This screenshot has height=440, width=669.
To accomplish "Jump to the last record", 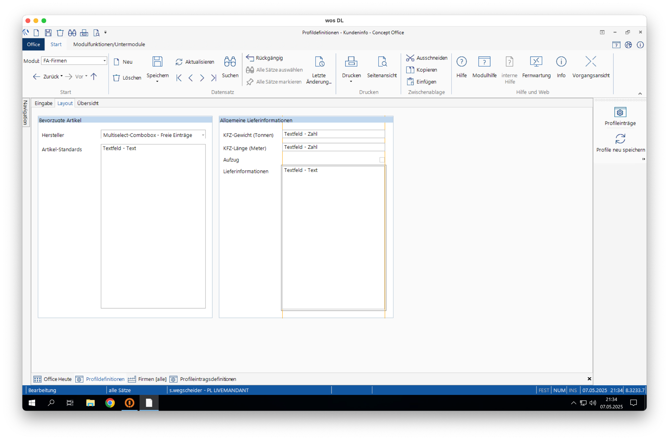I will click(213, 78).
